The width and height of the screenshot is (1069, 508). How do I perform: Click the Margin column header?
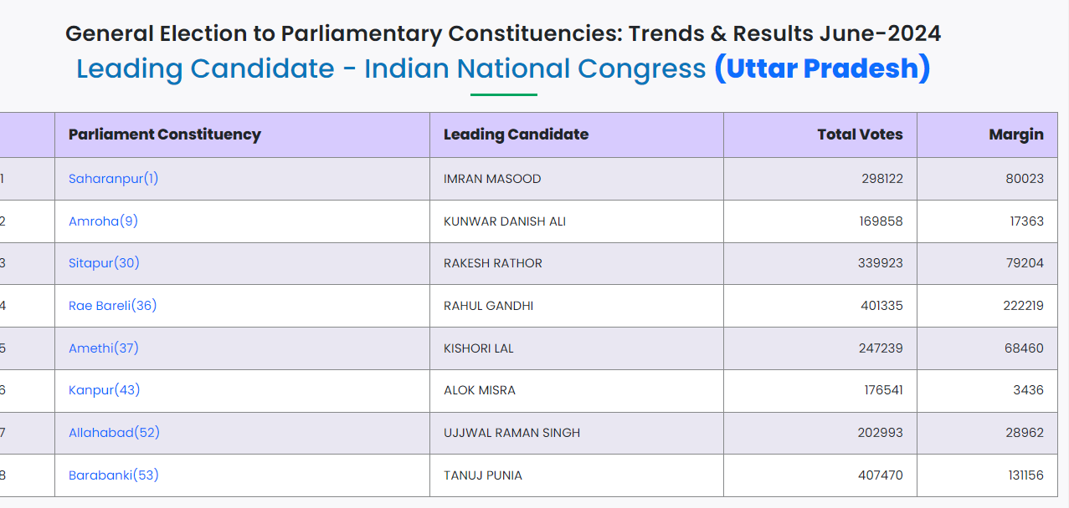point(1015,135)
